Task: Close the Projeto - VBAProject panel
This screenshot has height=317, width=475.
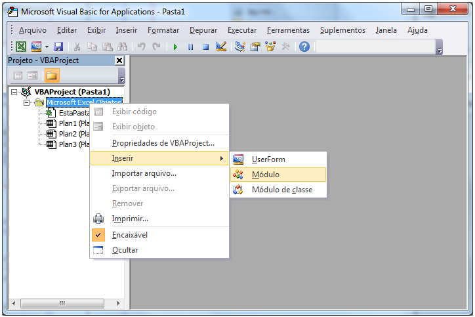Action: pos(119,60)
